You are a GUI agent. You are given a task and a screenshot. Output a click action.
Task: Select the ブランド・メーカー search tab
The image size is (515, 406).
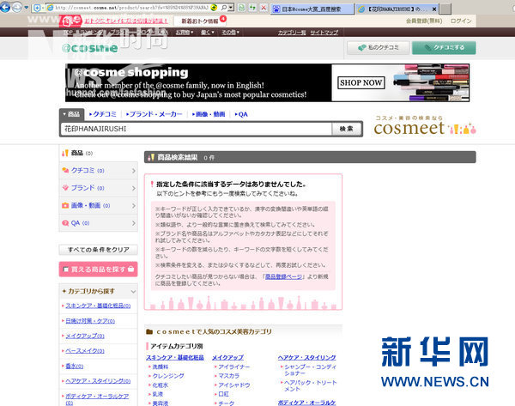154,114
